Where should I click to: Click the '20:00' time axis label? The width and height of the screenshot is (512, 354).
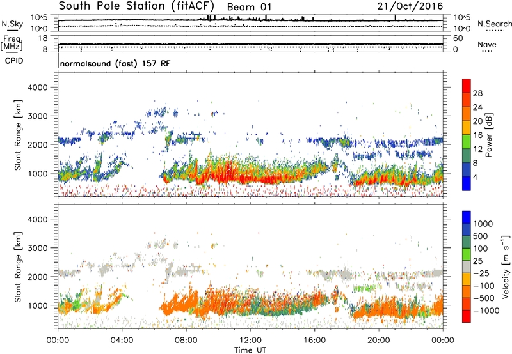(379, 341)
